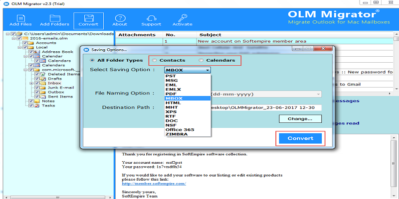Uncheck the Notes folder checkbox
The image size is (399, 199).
click(x=31, y=101)
